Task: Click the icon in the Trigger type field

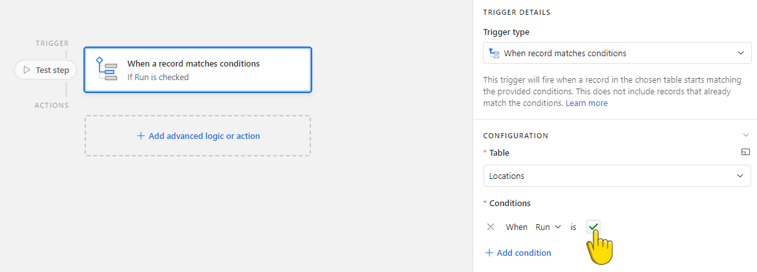Action: point(494,53)
